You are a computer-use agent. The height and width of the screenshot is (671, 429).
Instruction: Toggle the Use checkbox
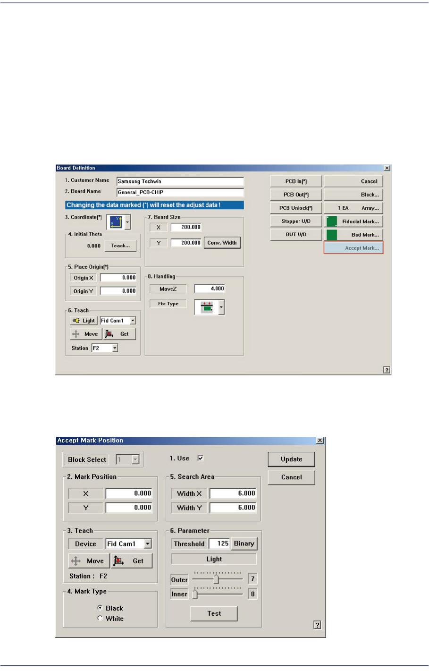[x=201, y=458]
